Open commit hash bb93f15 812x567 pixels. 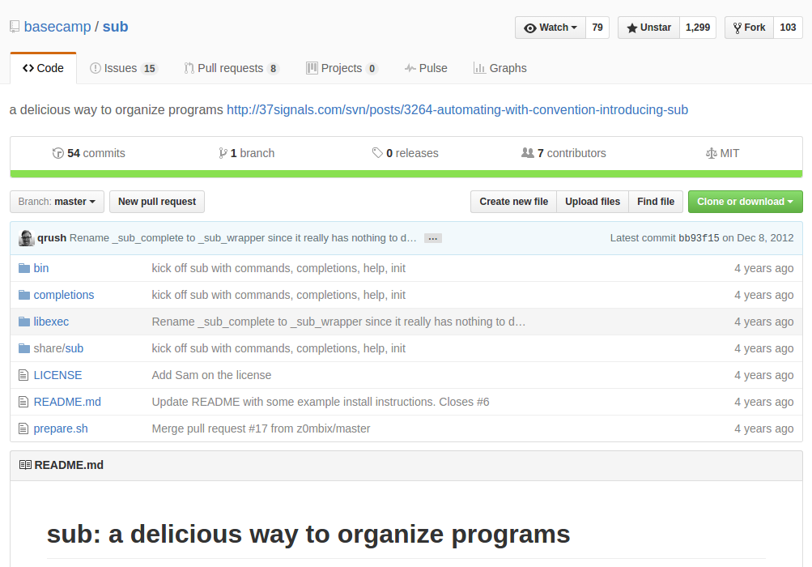(x=699, y=238)
